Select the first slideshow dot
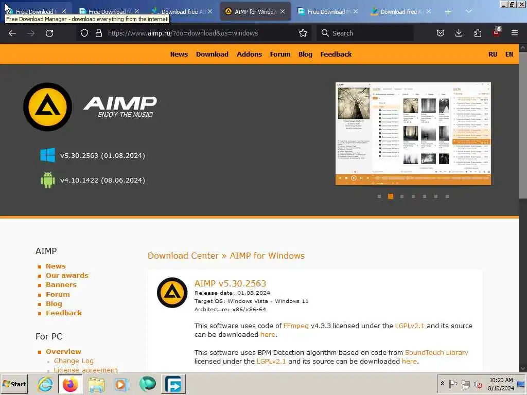The width and height of the screenshot is (527, 395). tap(379, 196)
